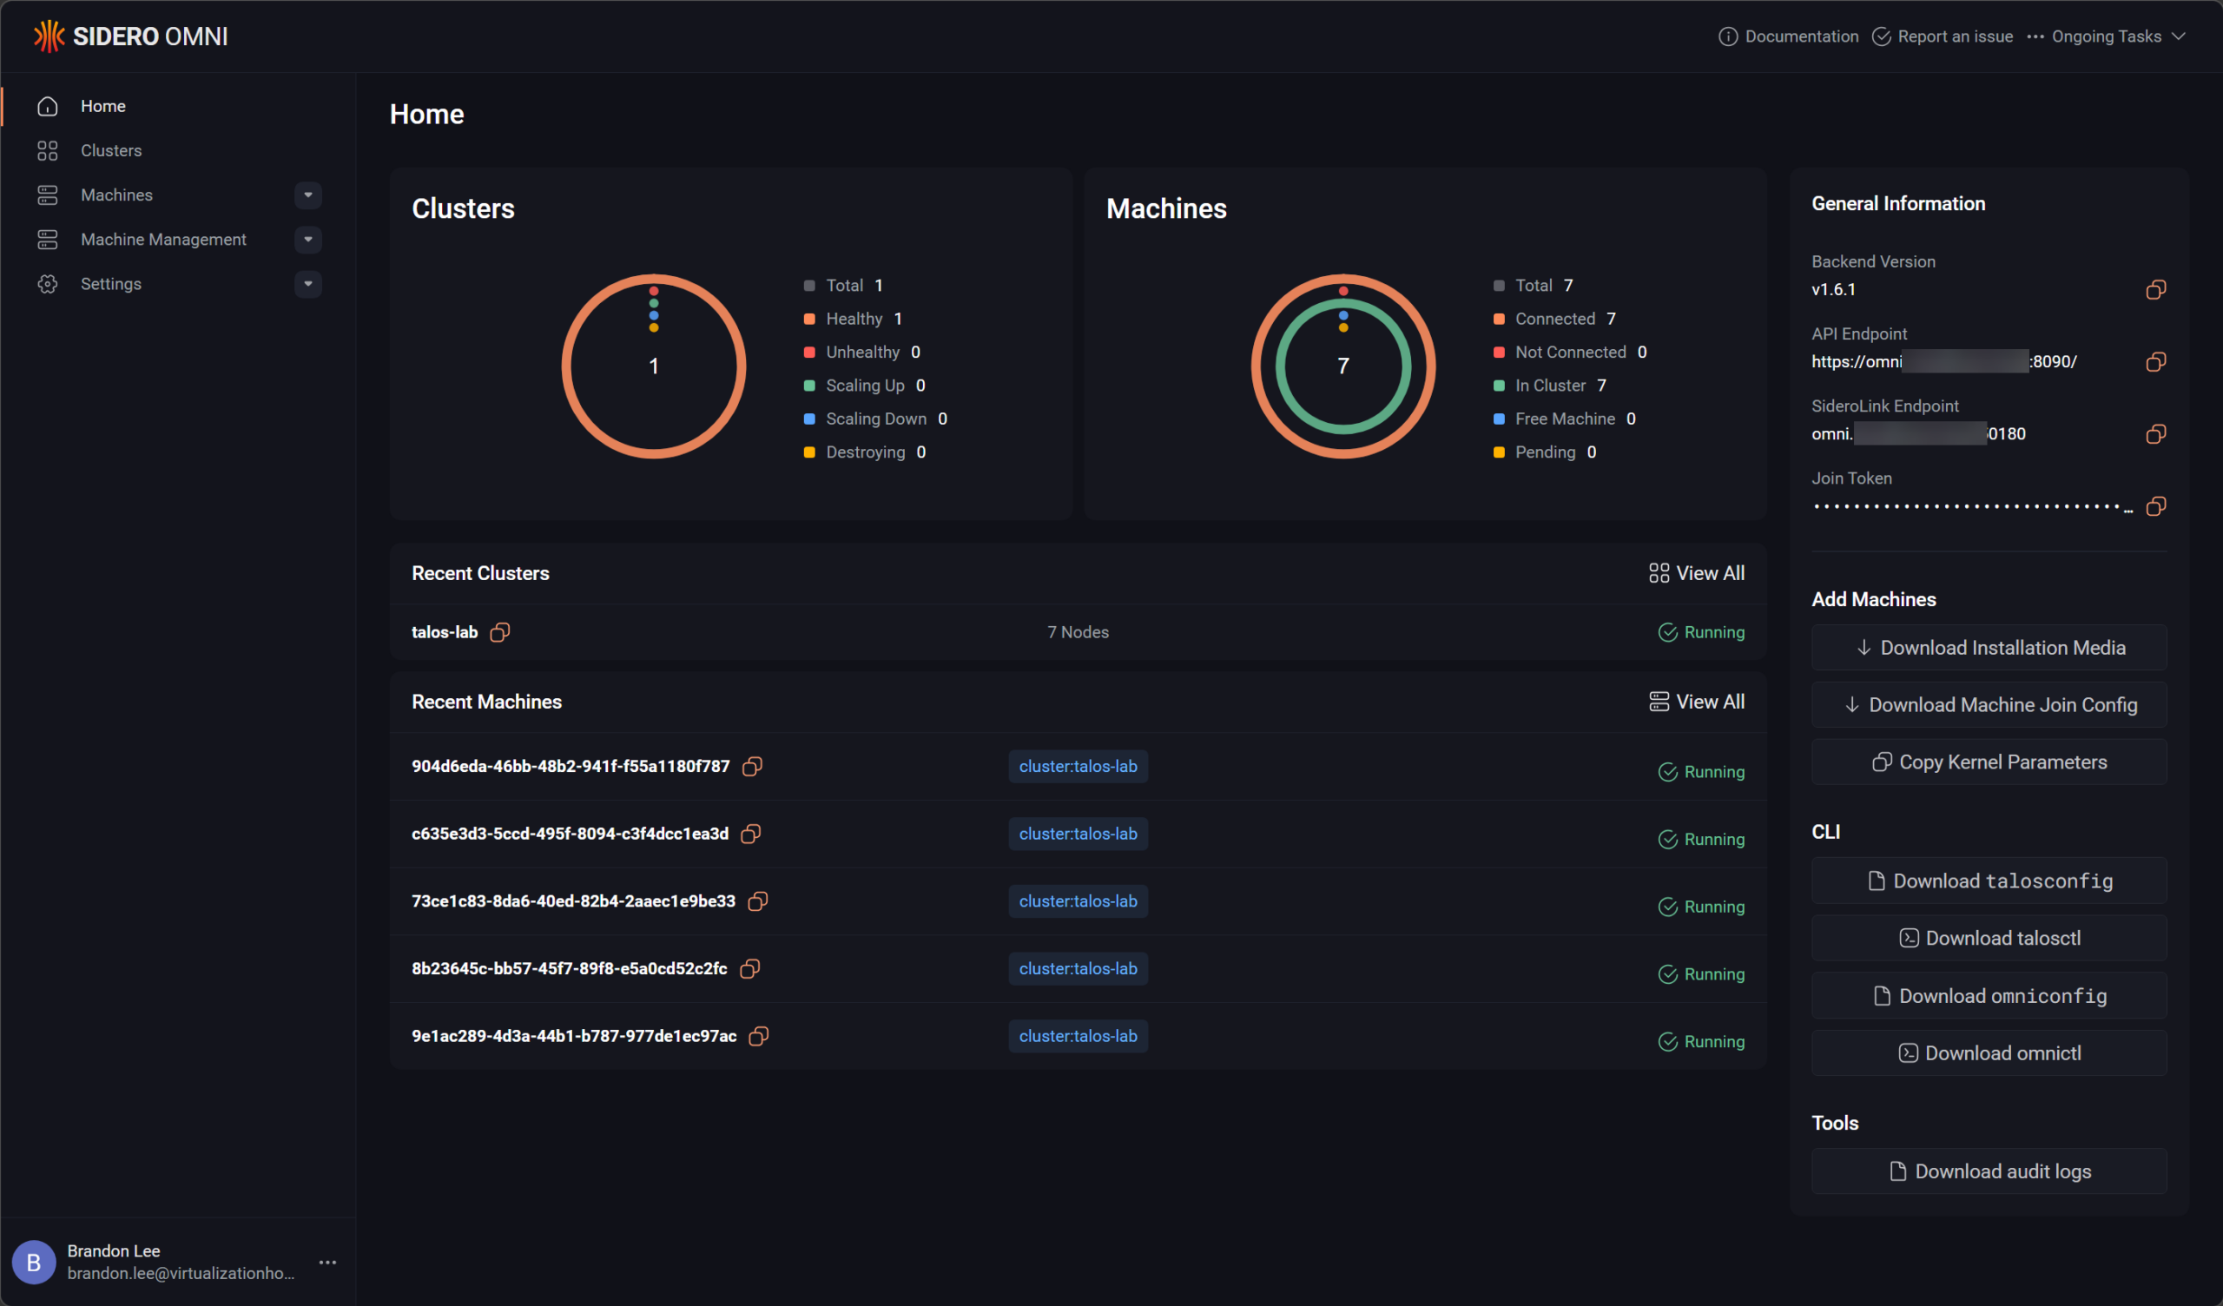Screen dimensions: 2223x1306
Task: Copy machine ID starting with 9e1ac289
Action: (759, 1036)
